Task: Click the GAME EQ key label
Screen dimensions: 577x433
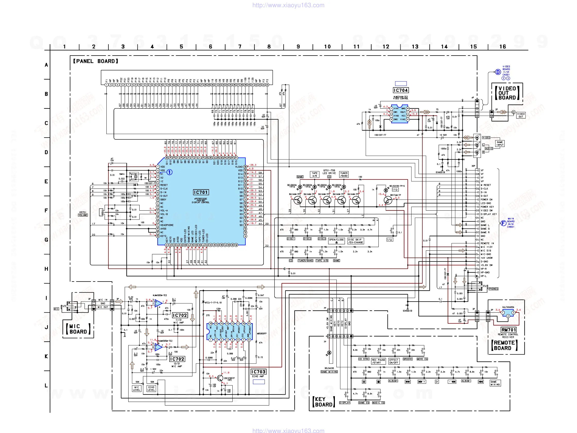Action: [364, 403]
